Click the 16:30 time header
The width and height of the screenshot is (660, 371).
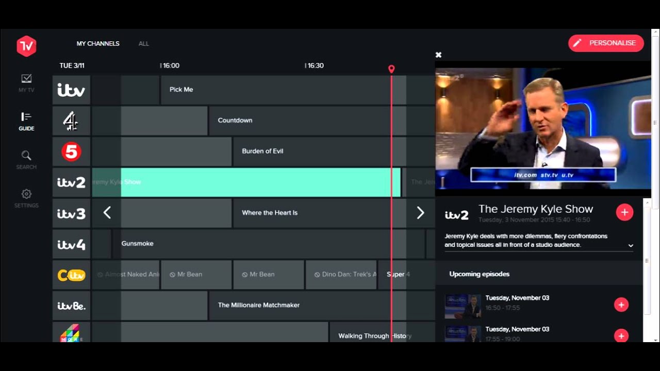tap(314, 66)
